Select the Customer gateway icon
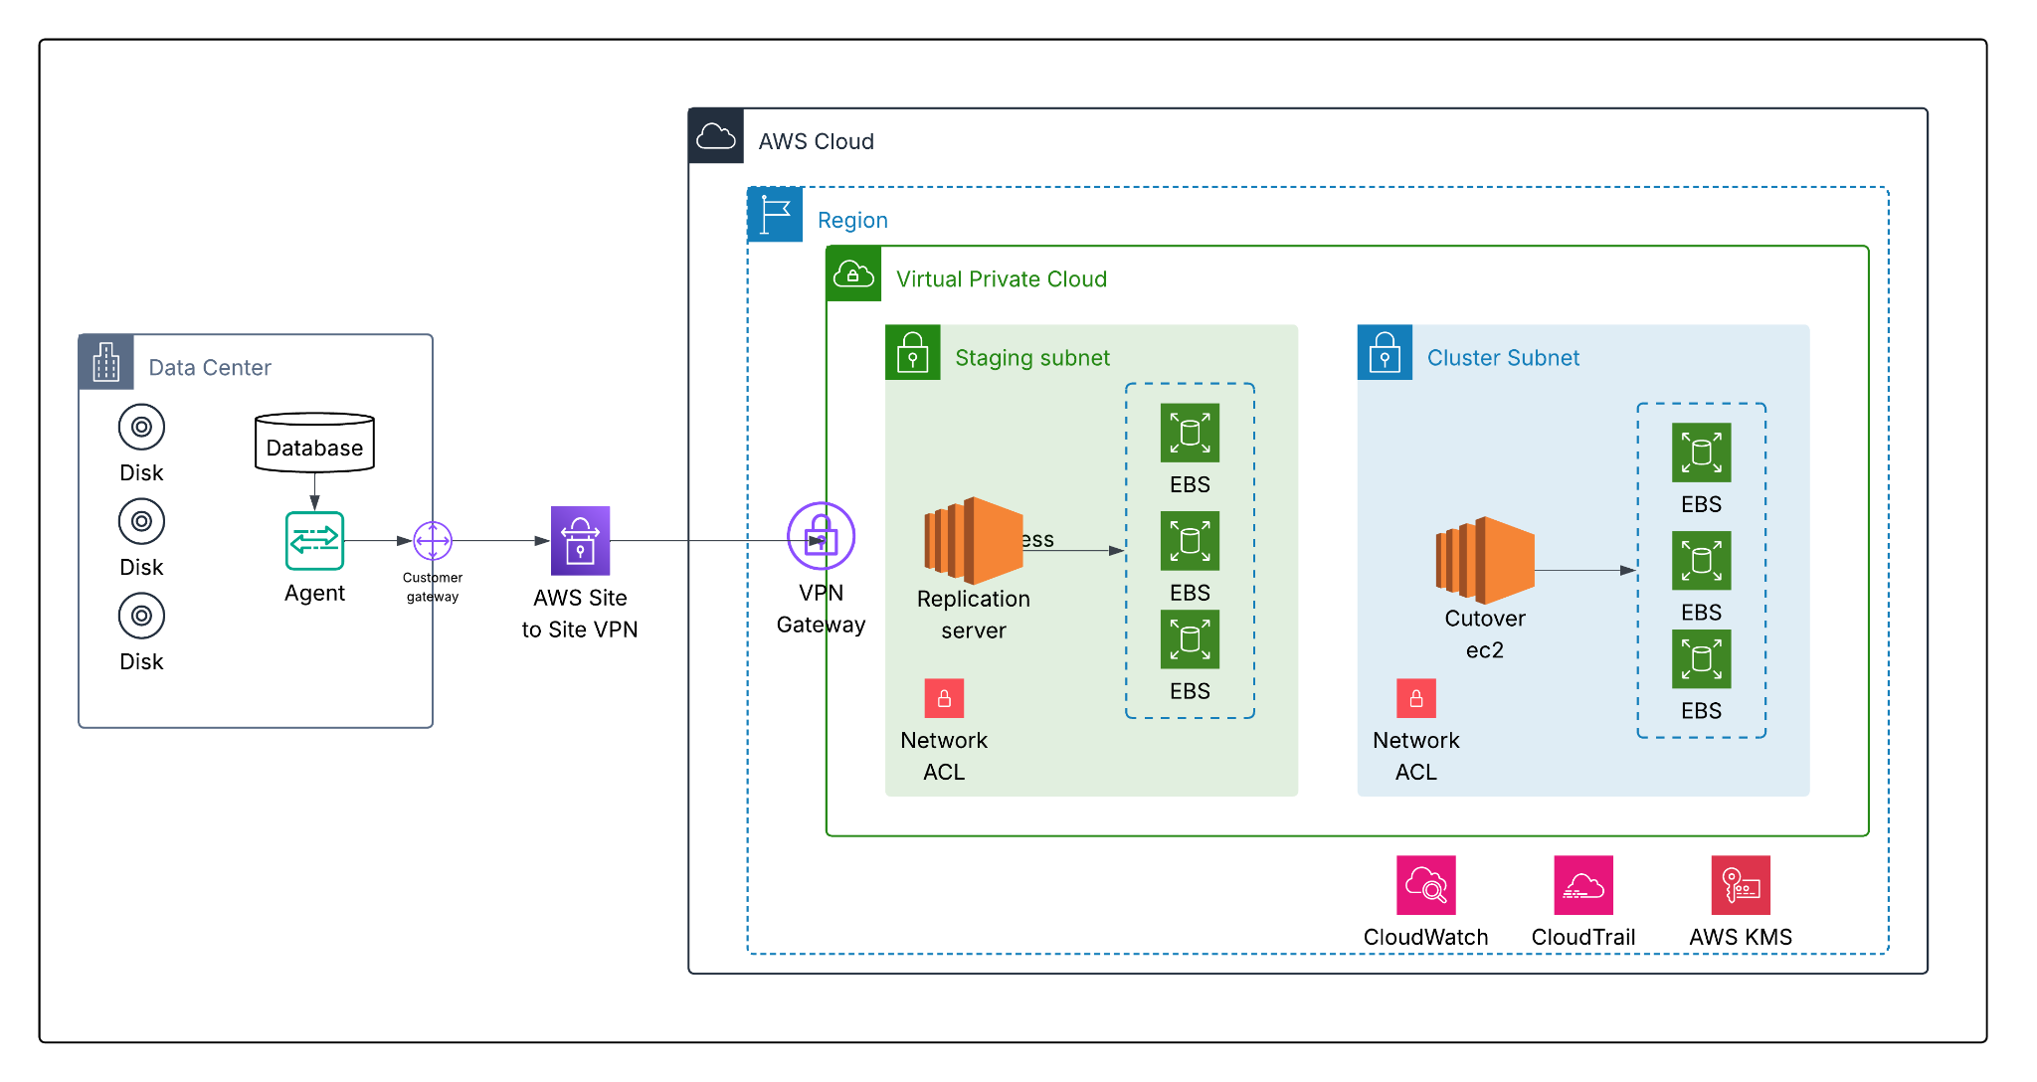This screenshot has height=1082, width=2037. click(x=433, y=541)
